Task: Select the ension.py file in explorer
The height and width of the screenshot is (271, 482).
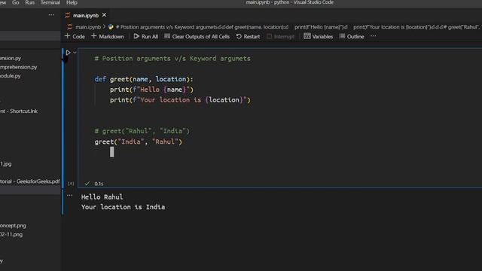Action: coord(11,58)
